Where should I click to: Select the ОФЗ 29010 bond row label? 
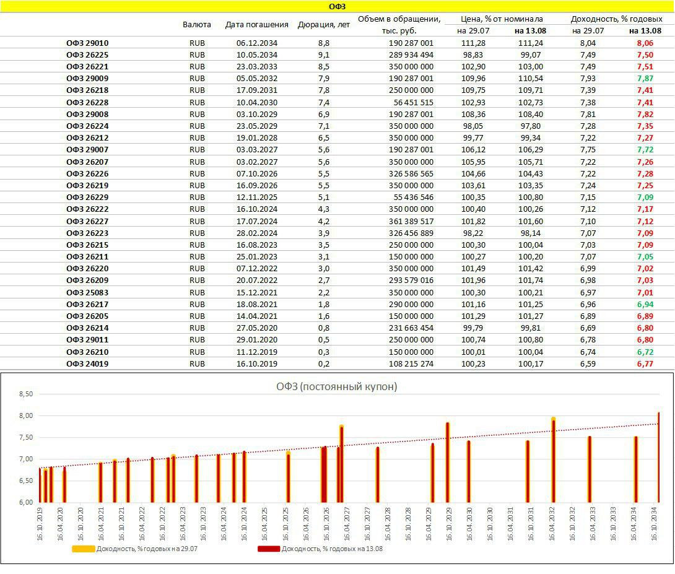tap(87, 43)
